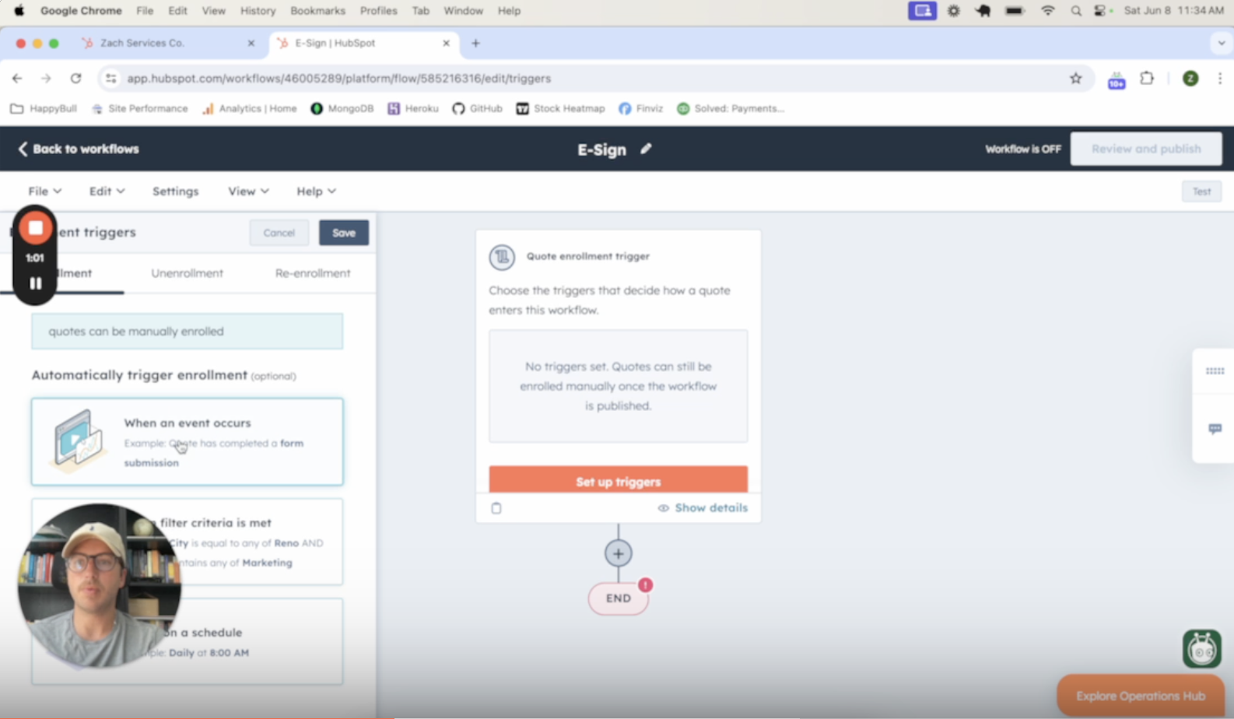Image resolution: width=1234 pixels, height=719 pixels.
Task: Open the HappyBull bookmark folder
Action: point(44,108)
